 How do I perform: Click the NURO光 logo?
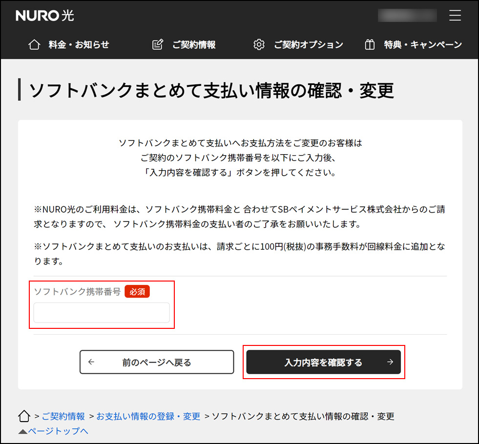44,16
